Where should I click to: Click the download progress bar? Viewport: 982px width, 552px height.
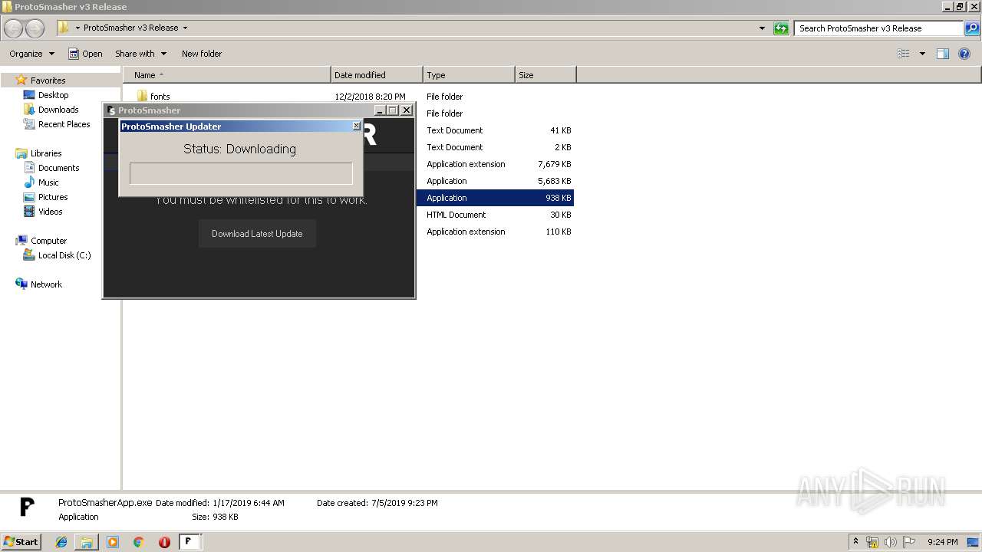click(x=241, y=173)
